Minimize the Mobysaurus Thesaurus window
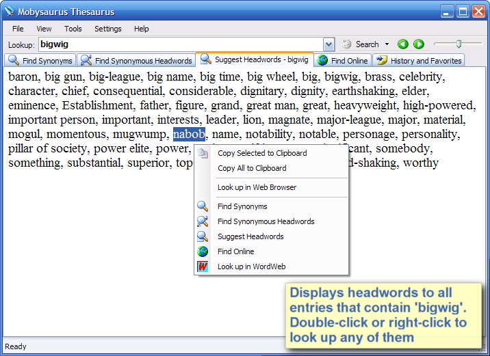The height and width of the screenshot is (356, 490). click(447, 12)
